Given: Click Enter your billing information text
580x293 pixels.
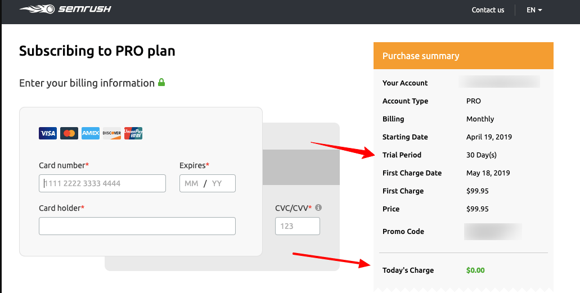Looking at the screenshot, I should click(87, 83).
